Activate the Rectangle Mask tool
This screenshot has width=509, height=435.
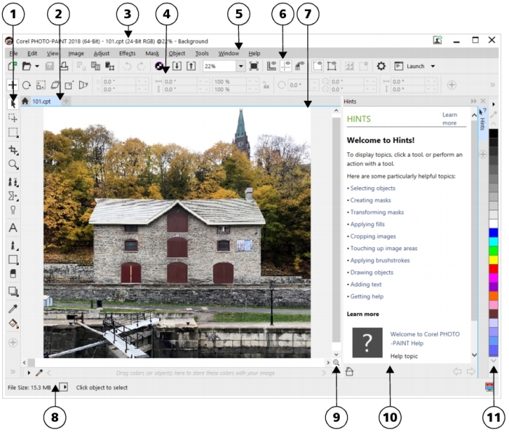[13, 133]
